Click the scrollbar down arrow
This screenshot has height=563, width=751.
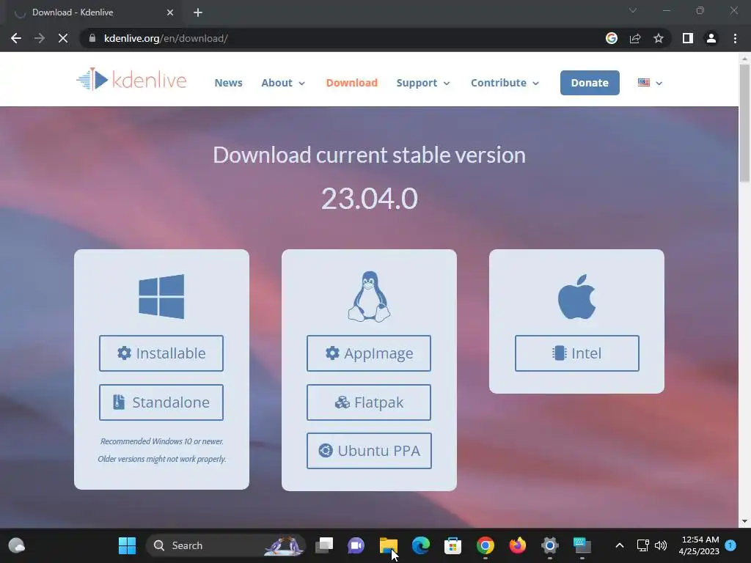(x=744, y=521)
